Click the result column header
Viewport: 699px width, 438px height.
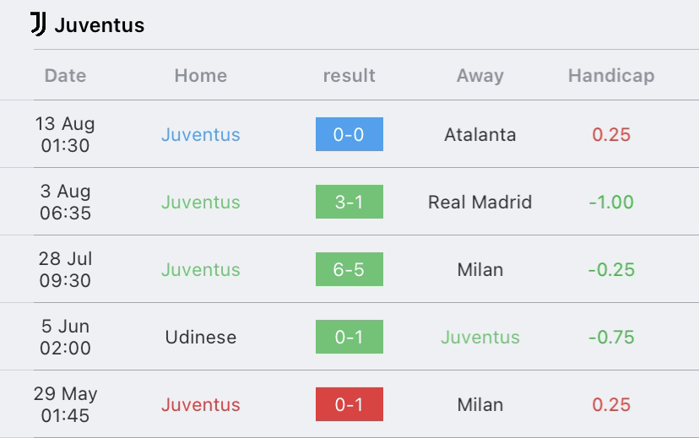(349, 75)
